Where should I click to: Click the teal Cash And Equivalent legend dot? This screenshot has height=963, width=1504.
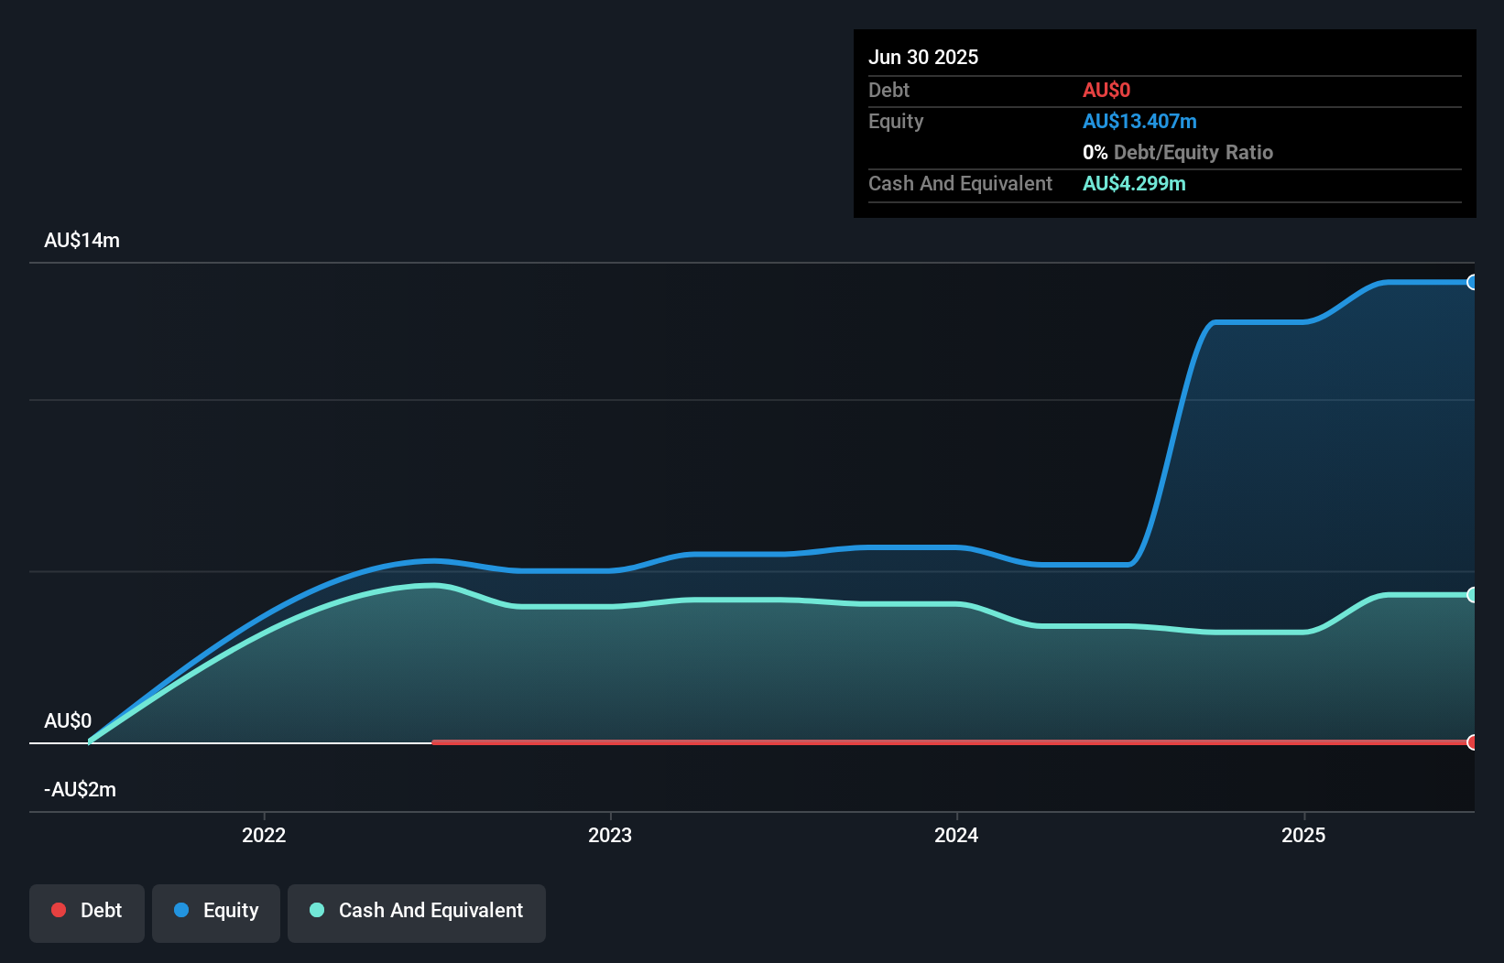(316, 910)
